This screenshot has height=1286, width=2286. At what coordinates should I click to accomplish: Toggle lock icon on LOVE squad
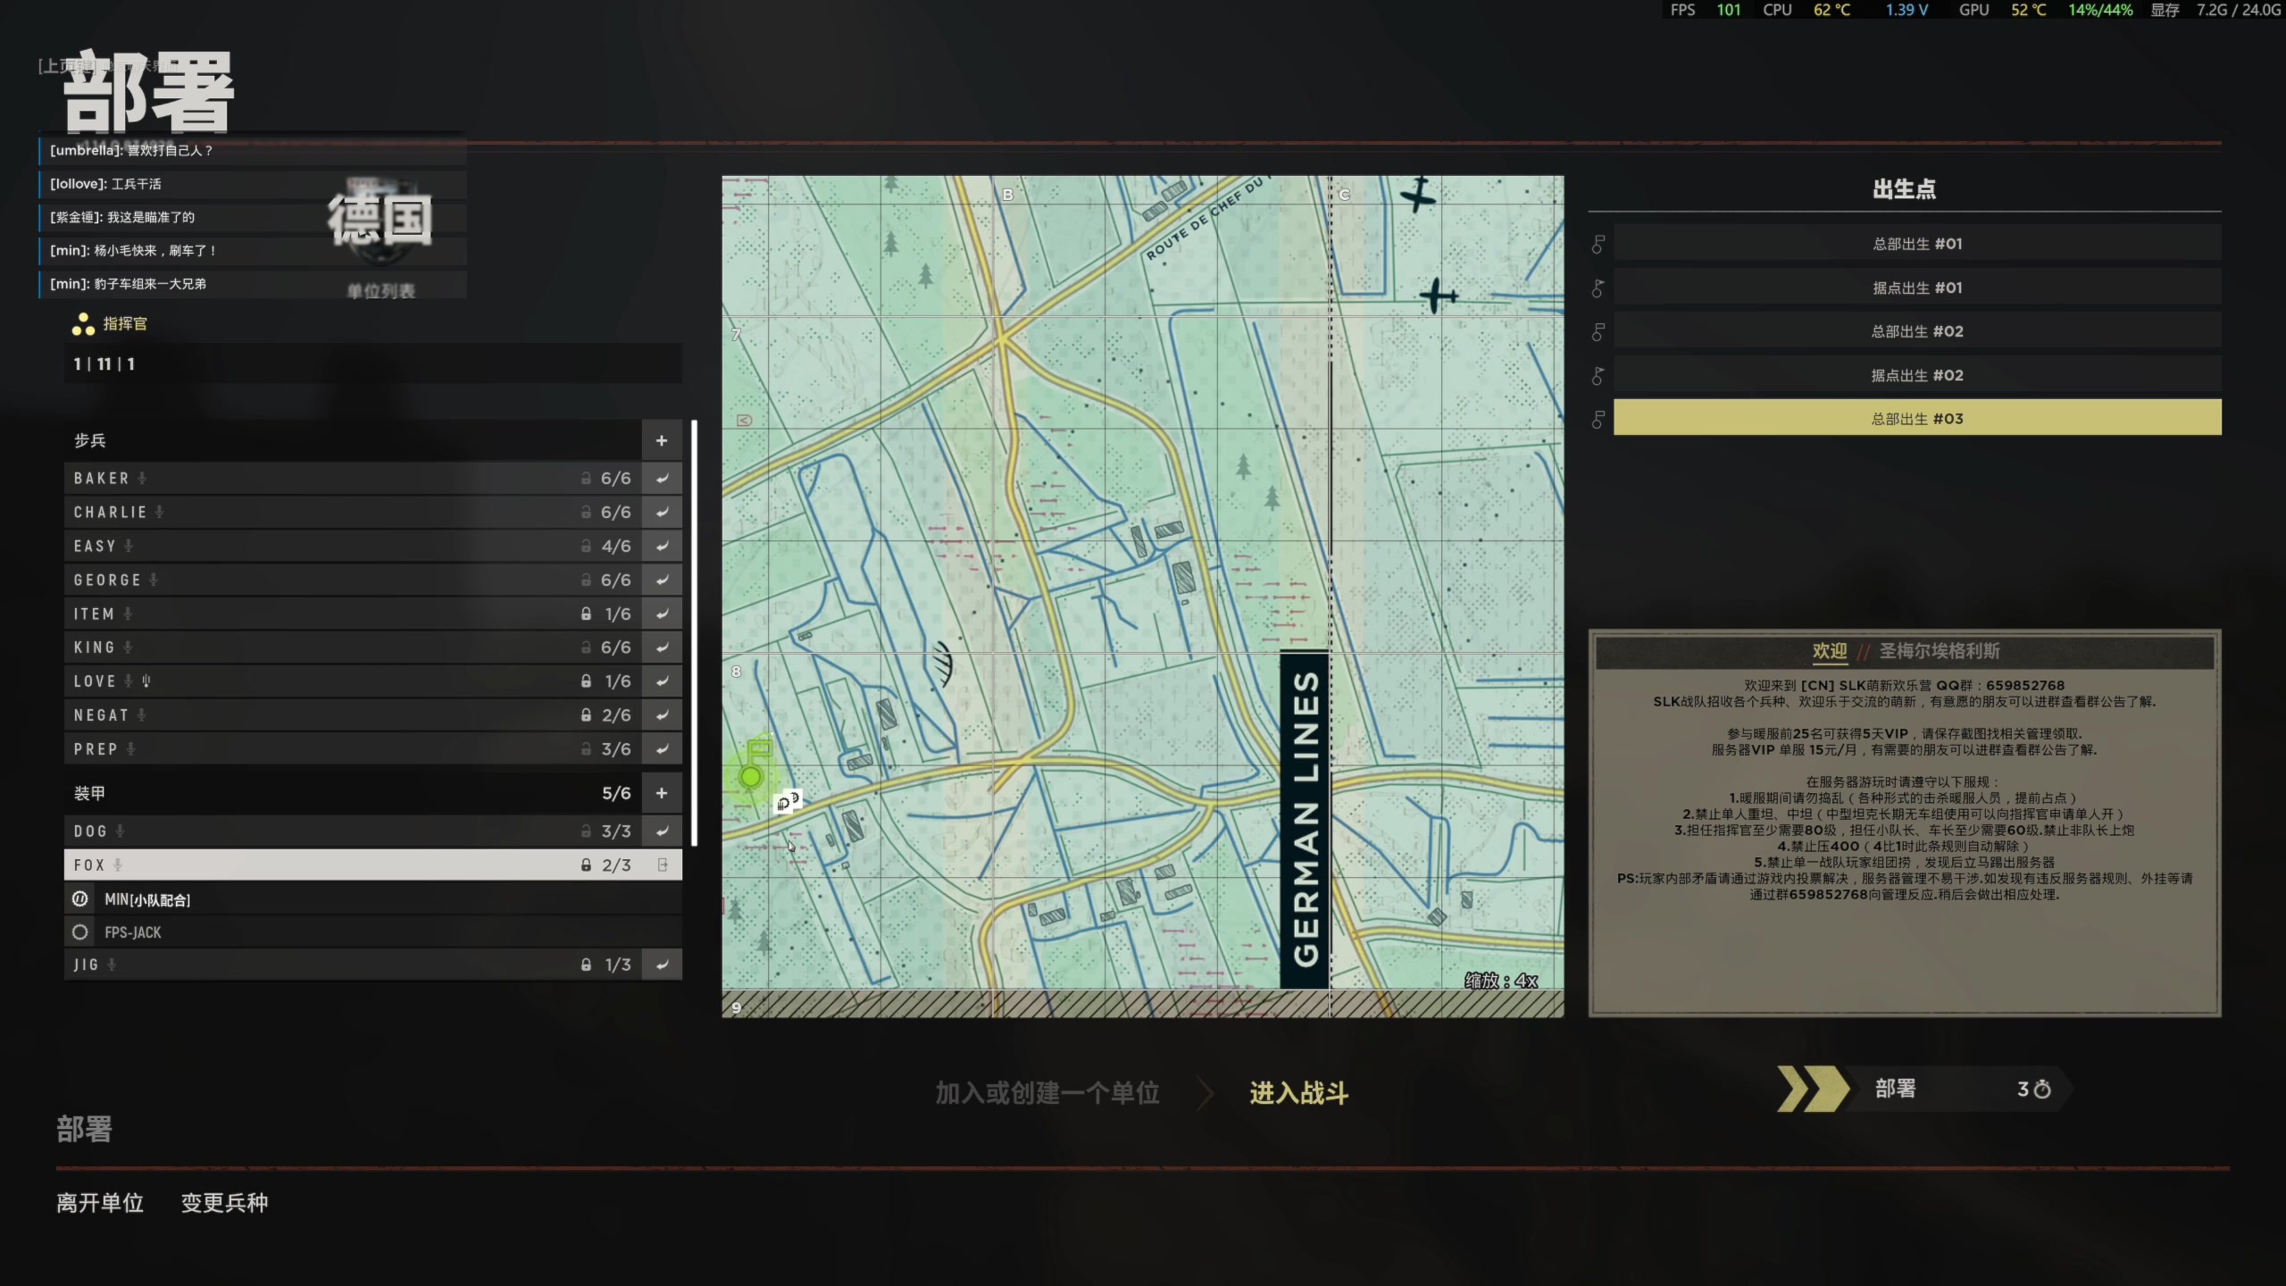[586, 681]
